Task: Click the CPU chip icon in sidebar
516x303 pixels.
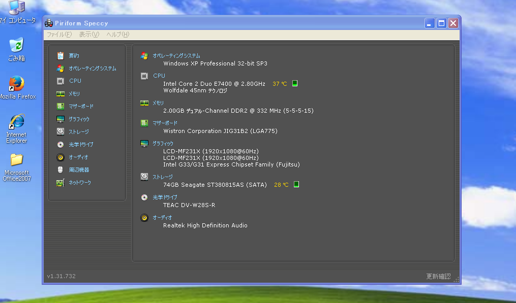Action: tap(60, 81)
